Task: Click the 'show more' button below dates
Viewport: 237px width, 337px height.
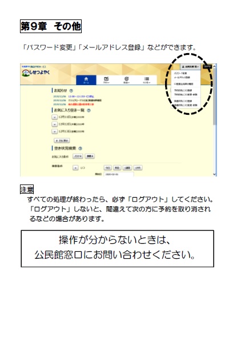Action: [x=62, y=141]
